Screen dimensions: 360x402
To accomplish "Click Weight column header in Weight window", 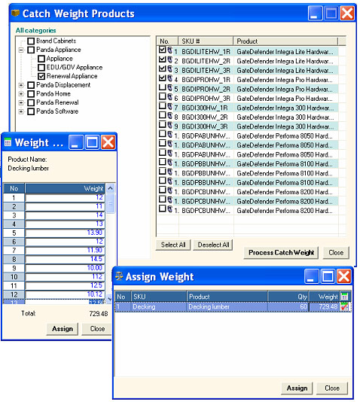I will [x=65, y=188].
